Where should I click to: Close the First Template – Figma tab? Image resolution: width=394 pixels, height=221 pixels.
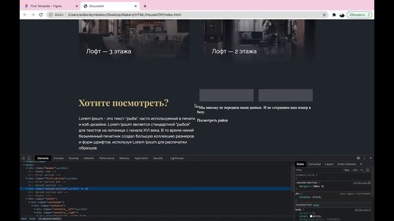pos(76,6)
